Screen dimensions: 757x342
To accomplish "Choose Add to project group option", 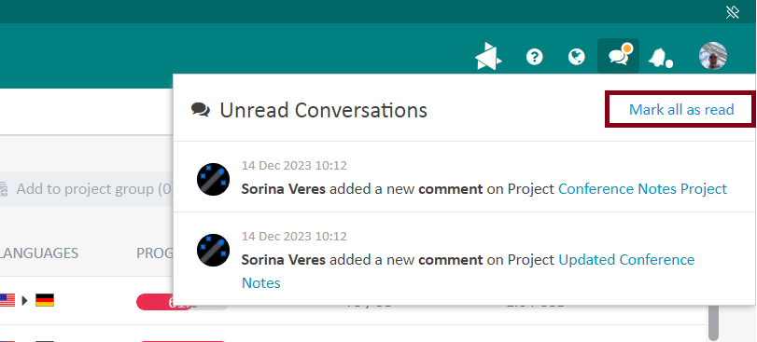I will (x=87, y=189).
